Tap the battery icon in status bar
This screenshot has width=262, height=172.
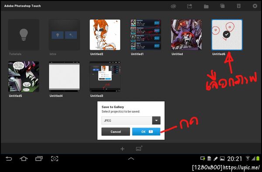point(258,159)
